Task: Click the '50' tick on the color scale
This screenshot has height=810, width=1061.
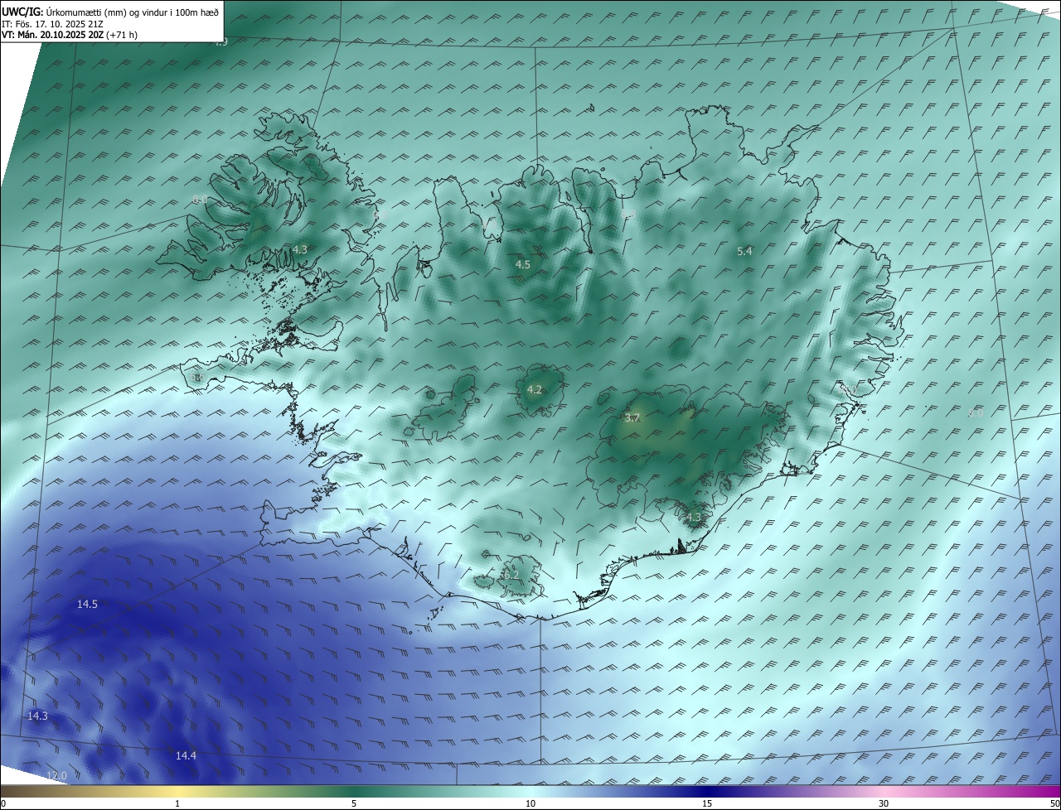Action: click(1054, 803)
